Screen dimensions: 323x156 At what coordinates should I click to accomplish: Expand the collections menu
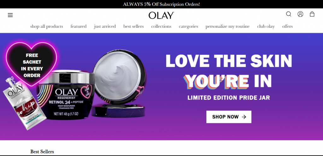click(x=161, y=26)
